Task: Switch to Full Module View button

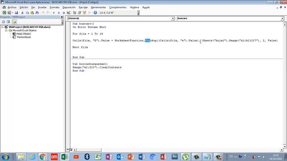Action: pyautogui.click(x=71, y=150)
